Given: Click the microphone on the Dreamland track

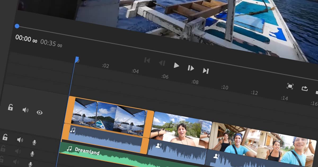Looking at the screenshot, I should point(34,143).
